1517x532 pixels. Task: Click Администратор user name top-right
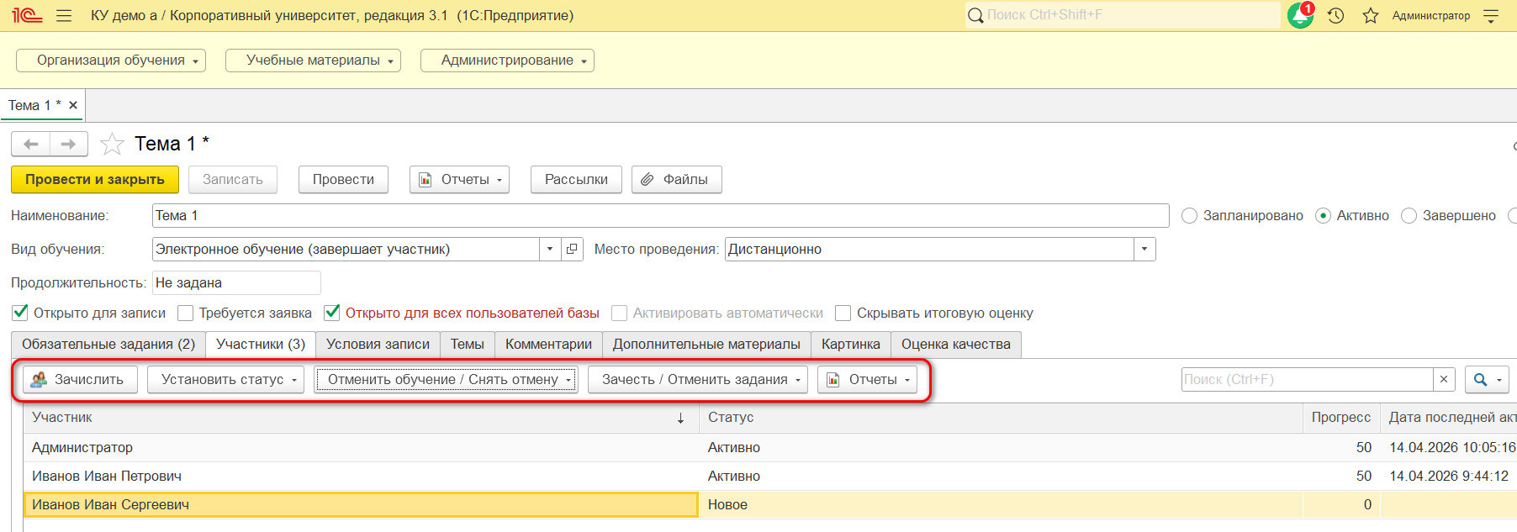point(1431,15)
